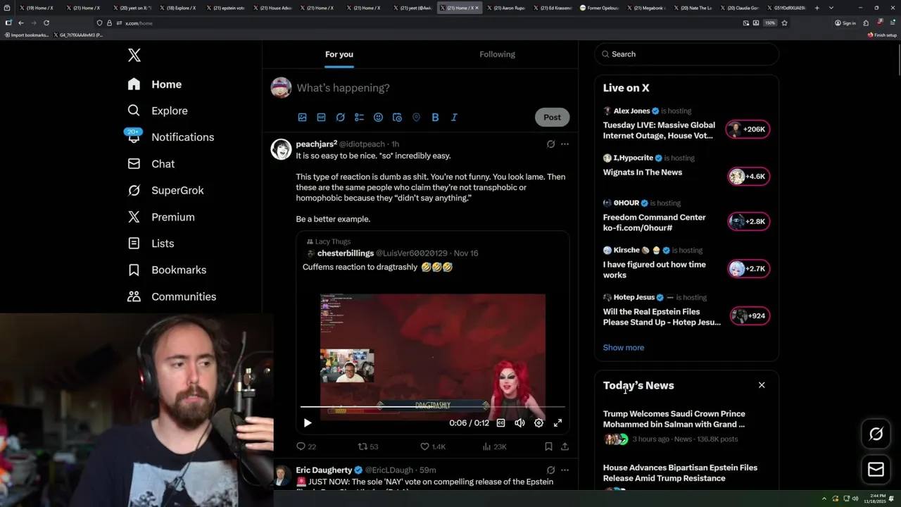Seek using the video progress bar

[x=432, y=406]
